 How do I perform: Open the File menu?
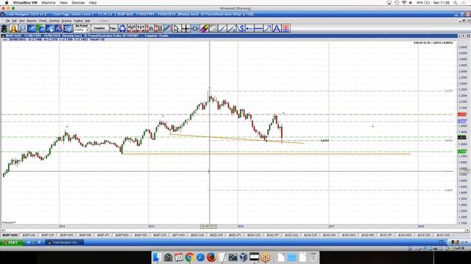click(x=8, y=21)
